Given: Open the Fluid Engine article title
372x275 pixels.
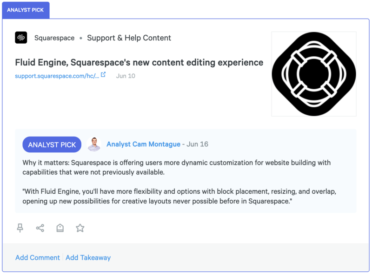Looking at the screenshot, I should click(139, 62).
